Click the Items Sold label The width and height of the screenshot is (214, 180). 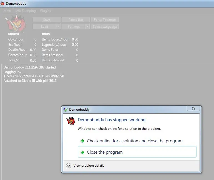click(50, 50)
